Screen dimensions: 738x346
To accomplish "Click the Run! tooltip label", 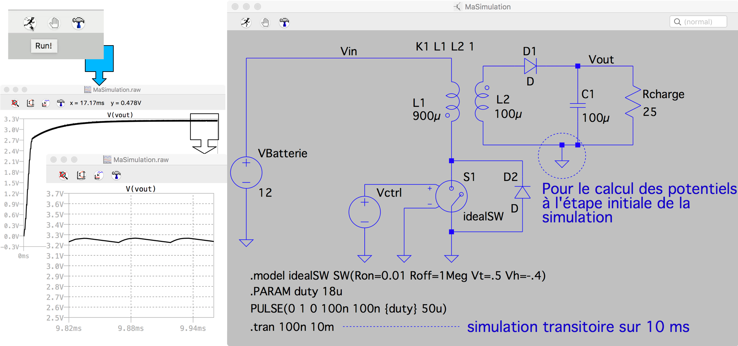I will (44, 46).
